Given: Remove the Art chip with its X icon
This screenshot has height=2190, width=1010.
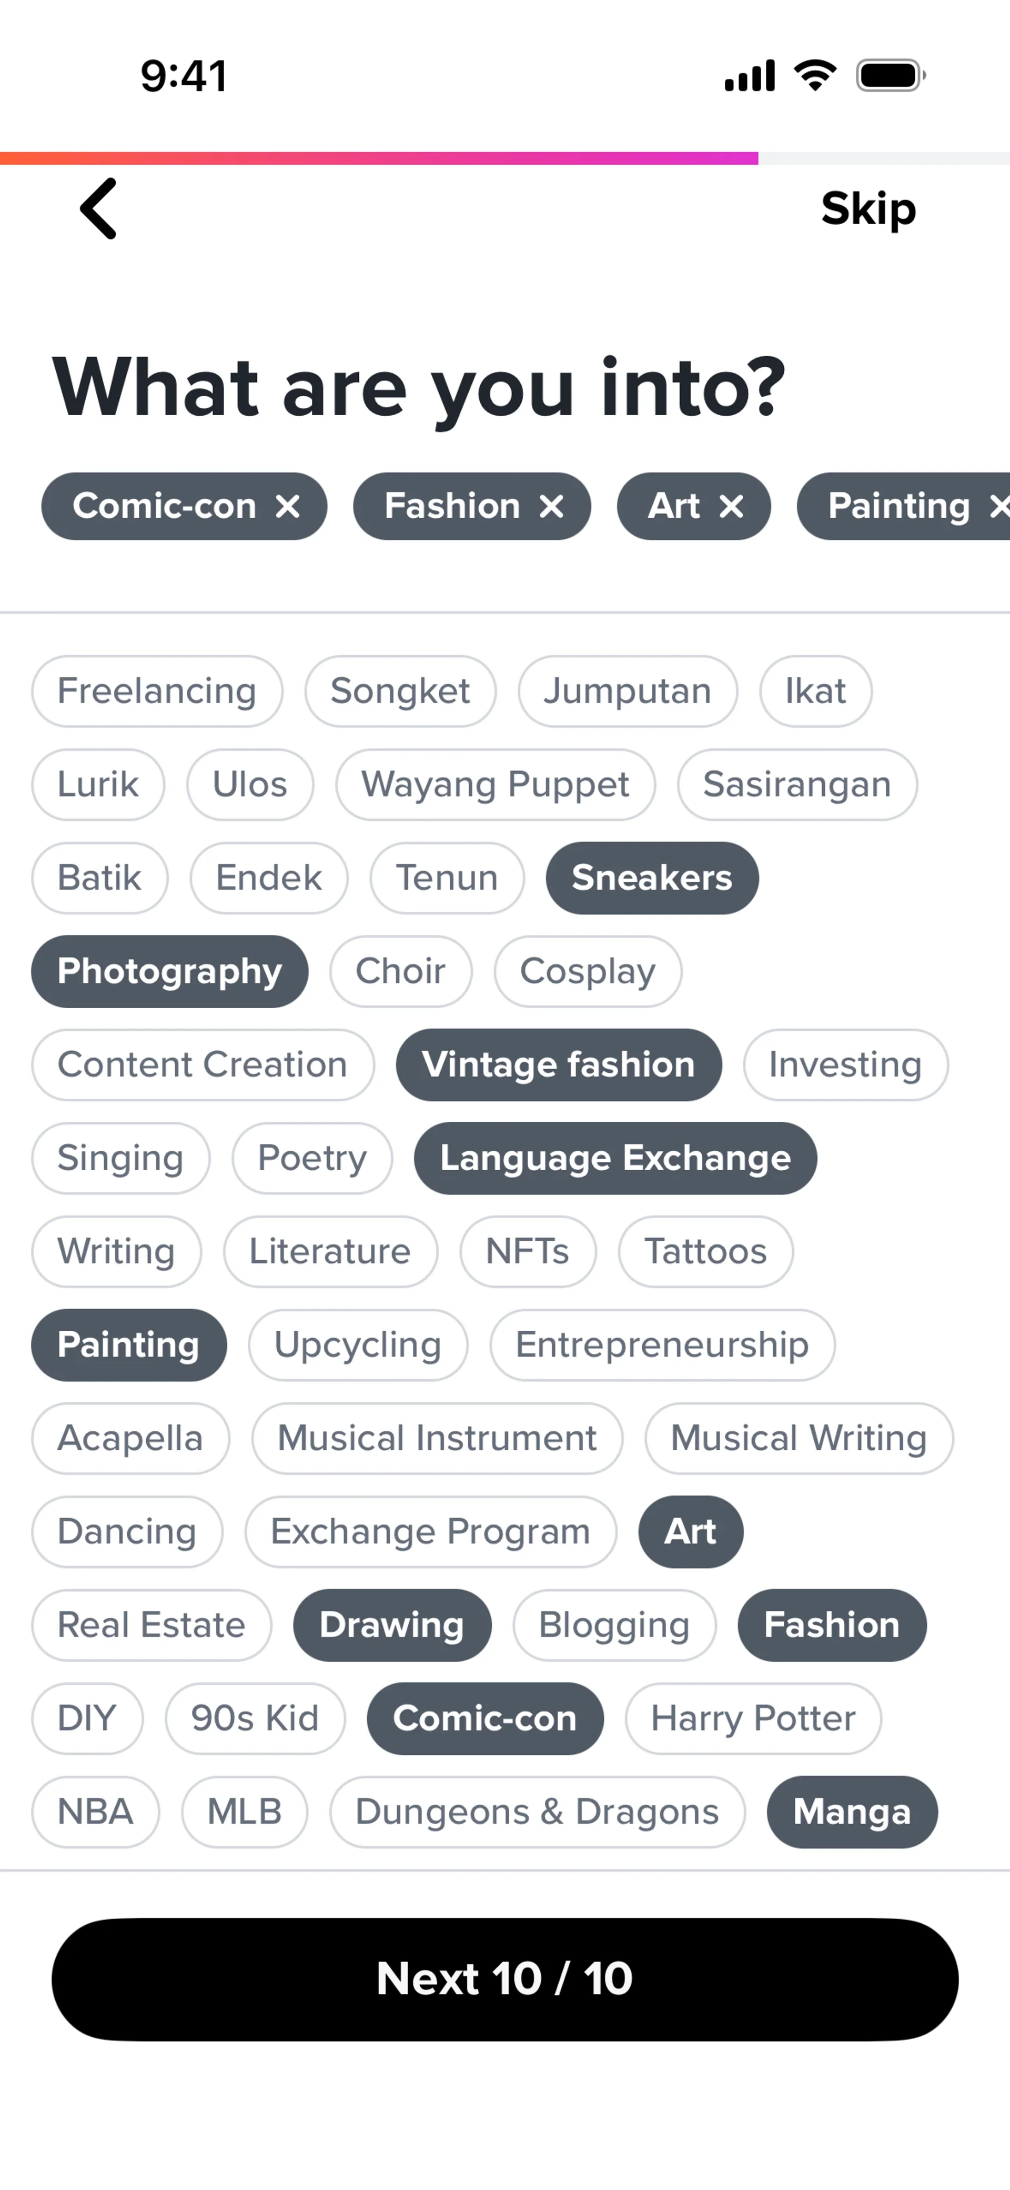Looking at the screenshot, I should (731, 507).
